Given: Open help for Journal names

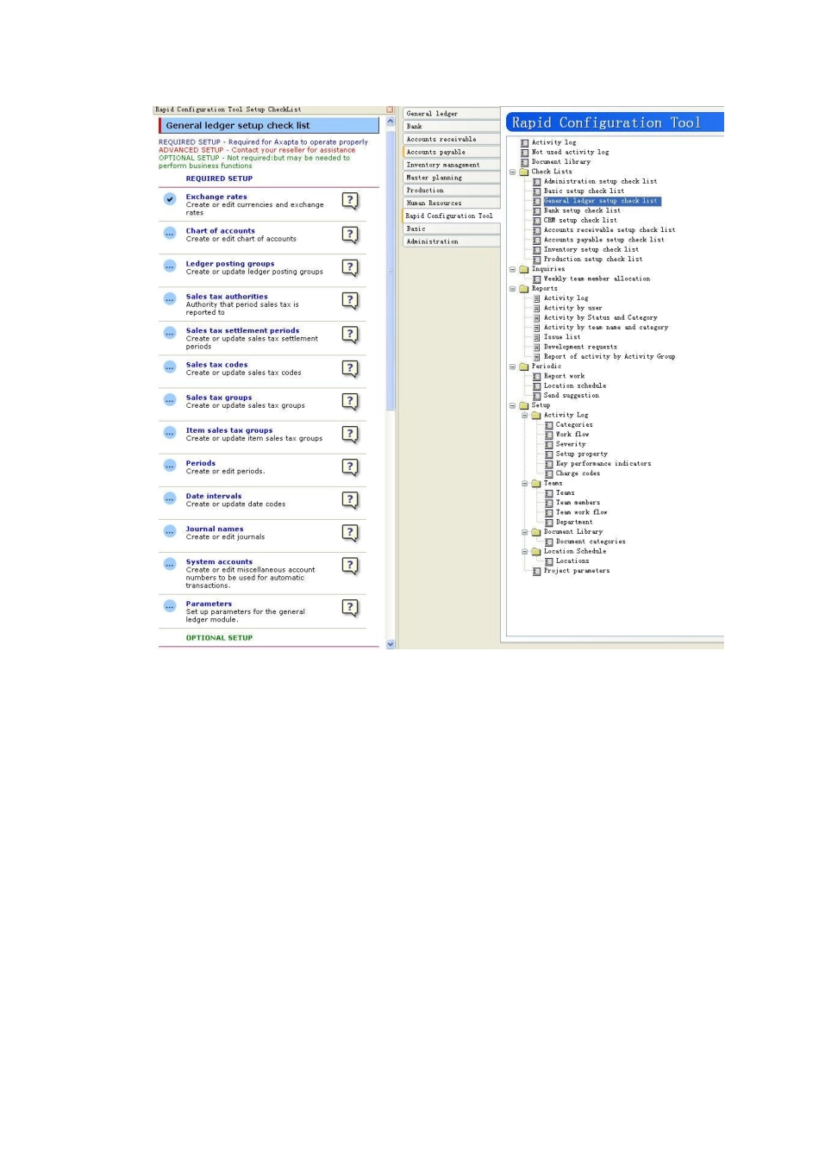Looking at the screenshot, I should click(x=350, y=532).
